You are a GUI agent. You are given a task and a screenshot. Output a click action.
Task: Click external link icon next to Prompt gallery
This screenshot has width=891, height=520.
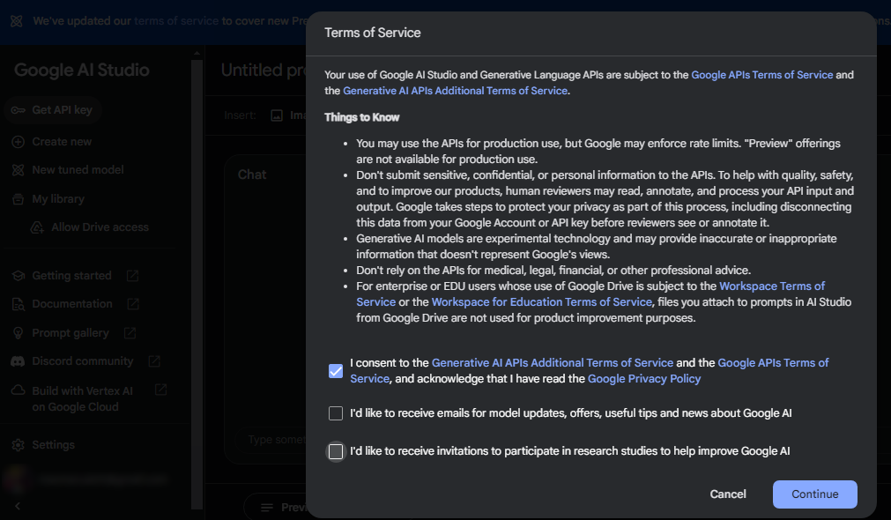pyautogui.click(x=130, y=333)
